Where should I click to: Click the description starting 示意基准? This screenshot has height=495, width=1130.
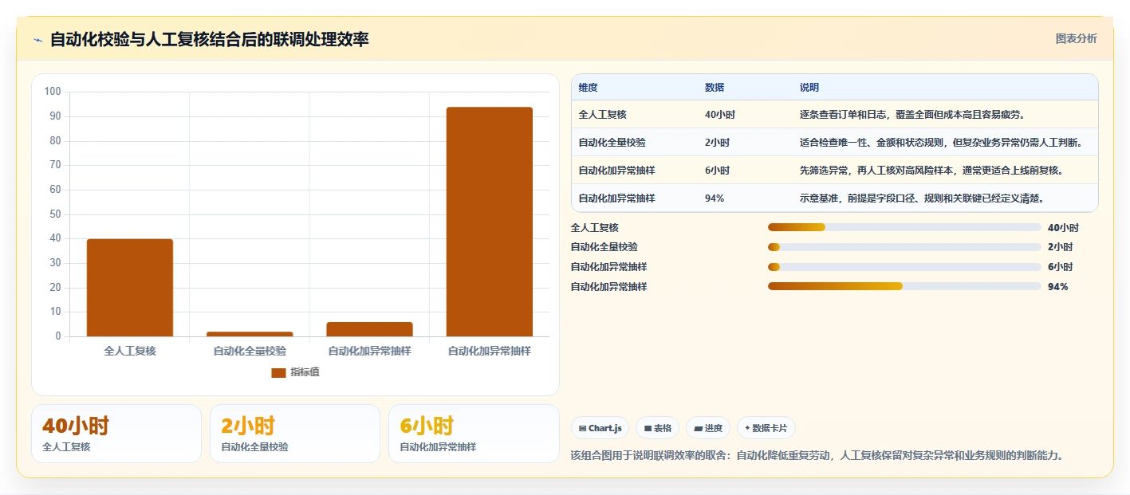coord(922,198)
